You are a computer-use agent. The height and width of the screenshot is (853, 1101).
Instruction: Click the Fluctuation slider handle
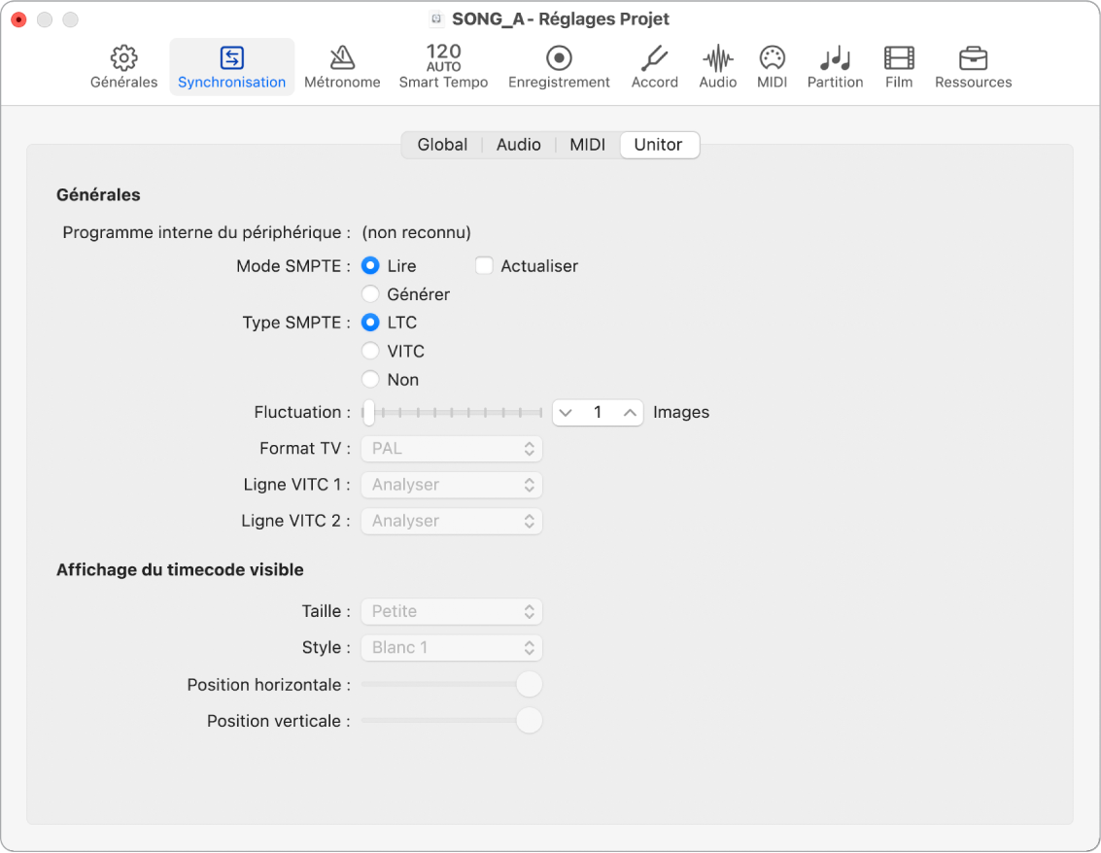click(x=368, y=413)
